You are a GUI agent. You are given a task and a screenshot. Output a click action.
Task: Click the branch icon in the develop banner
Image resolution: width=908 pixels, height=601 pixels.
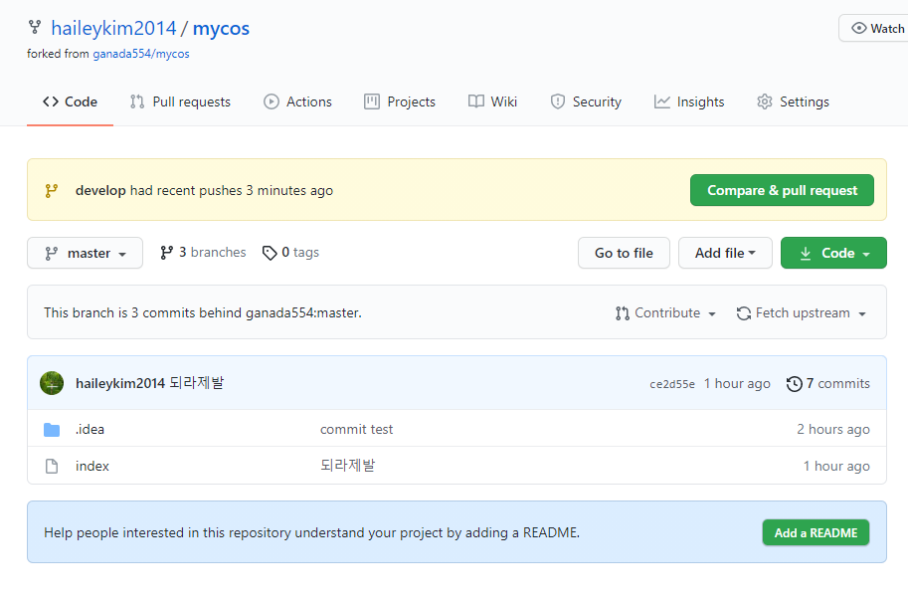pos(52,191)
